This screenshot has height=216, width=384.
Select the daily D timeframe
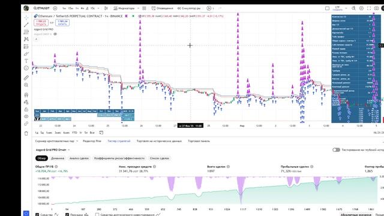pyautogui.click(x=87, y=8)
